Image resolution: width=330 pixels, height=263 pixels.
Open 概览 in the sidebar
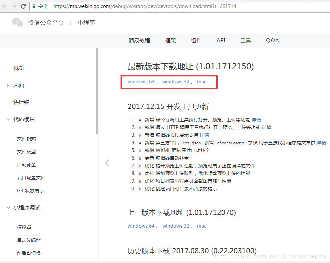pos(19,68)
